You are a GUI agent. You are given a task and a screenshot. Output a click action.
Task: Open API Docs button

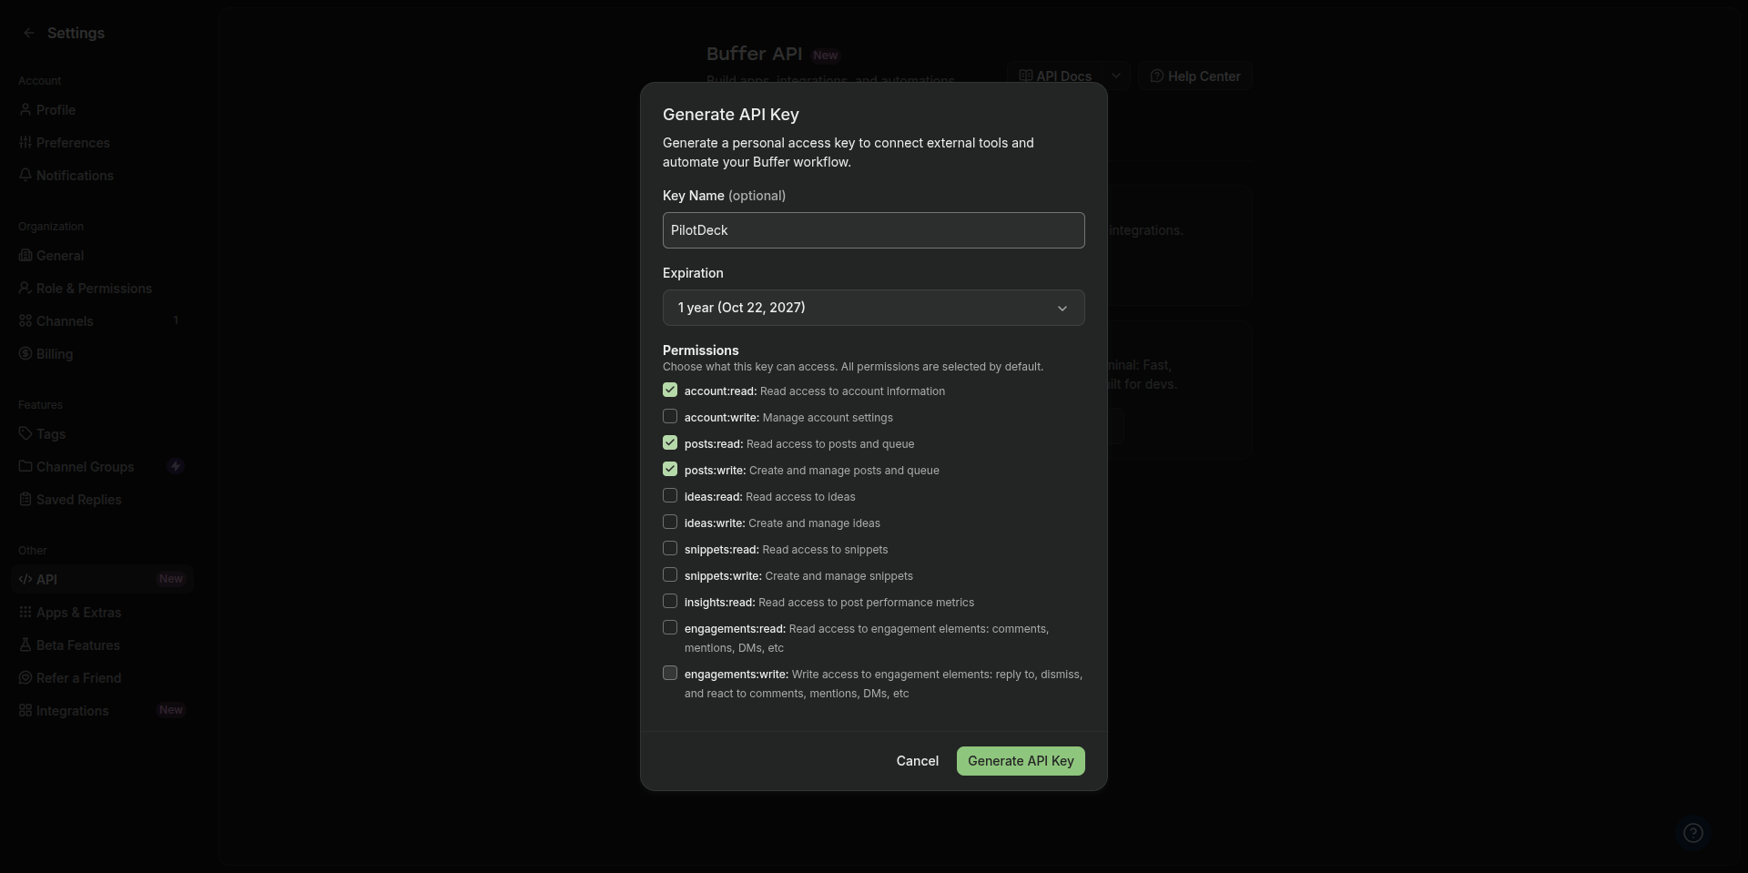coord(1055,76)
